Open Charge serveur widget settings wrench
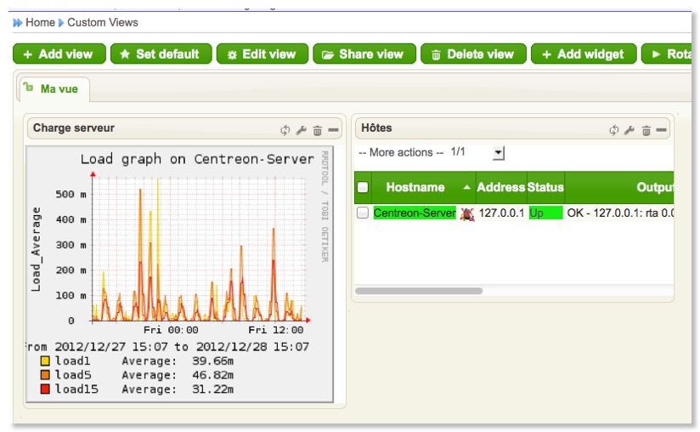This screenshot has height=432, width=700. point(302,130)
